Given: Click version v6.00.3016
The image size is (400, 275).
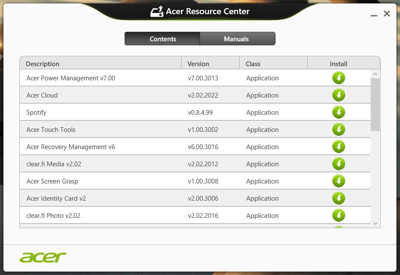Looking at the screenshot, I should [x=203, y=147].
